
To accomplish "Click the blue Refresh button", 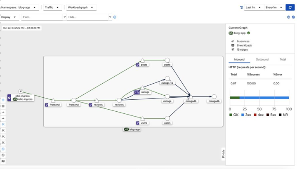I will (290, 7).
